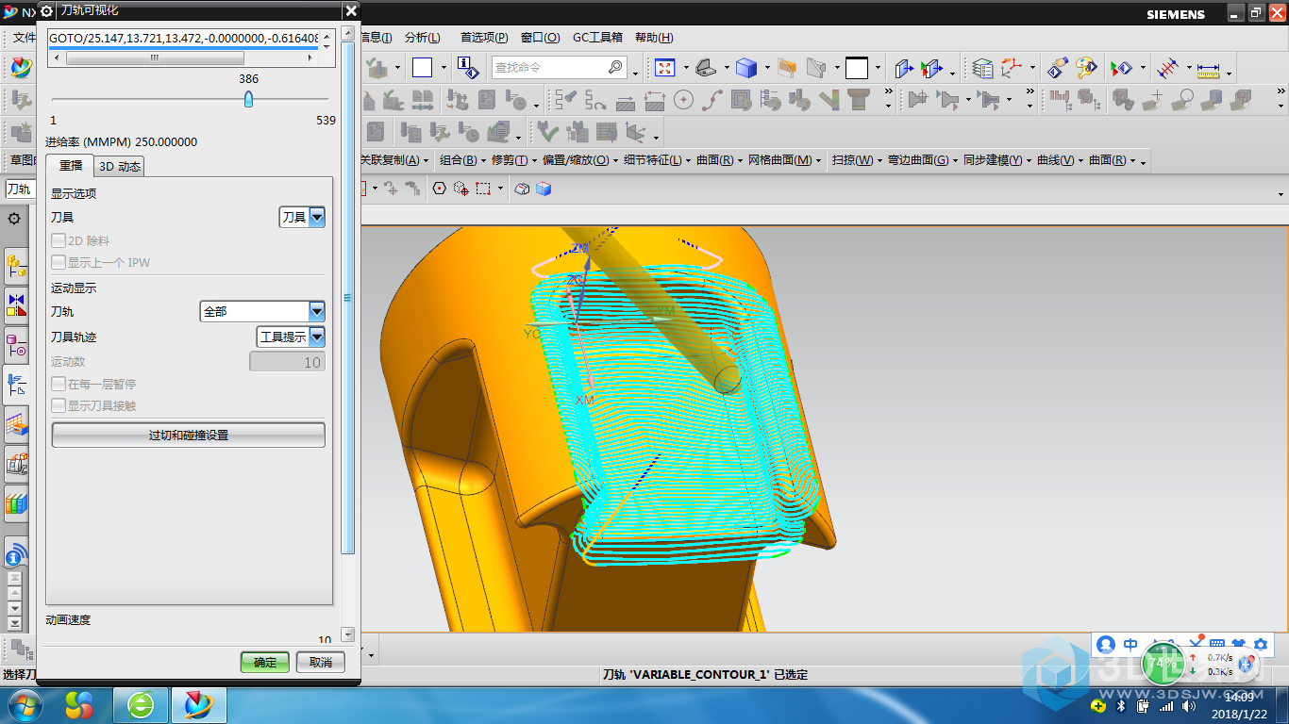Click the NX application taskbar icon
This screenshot has height=724, width=1289.
tap(199, 704)
